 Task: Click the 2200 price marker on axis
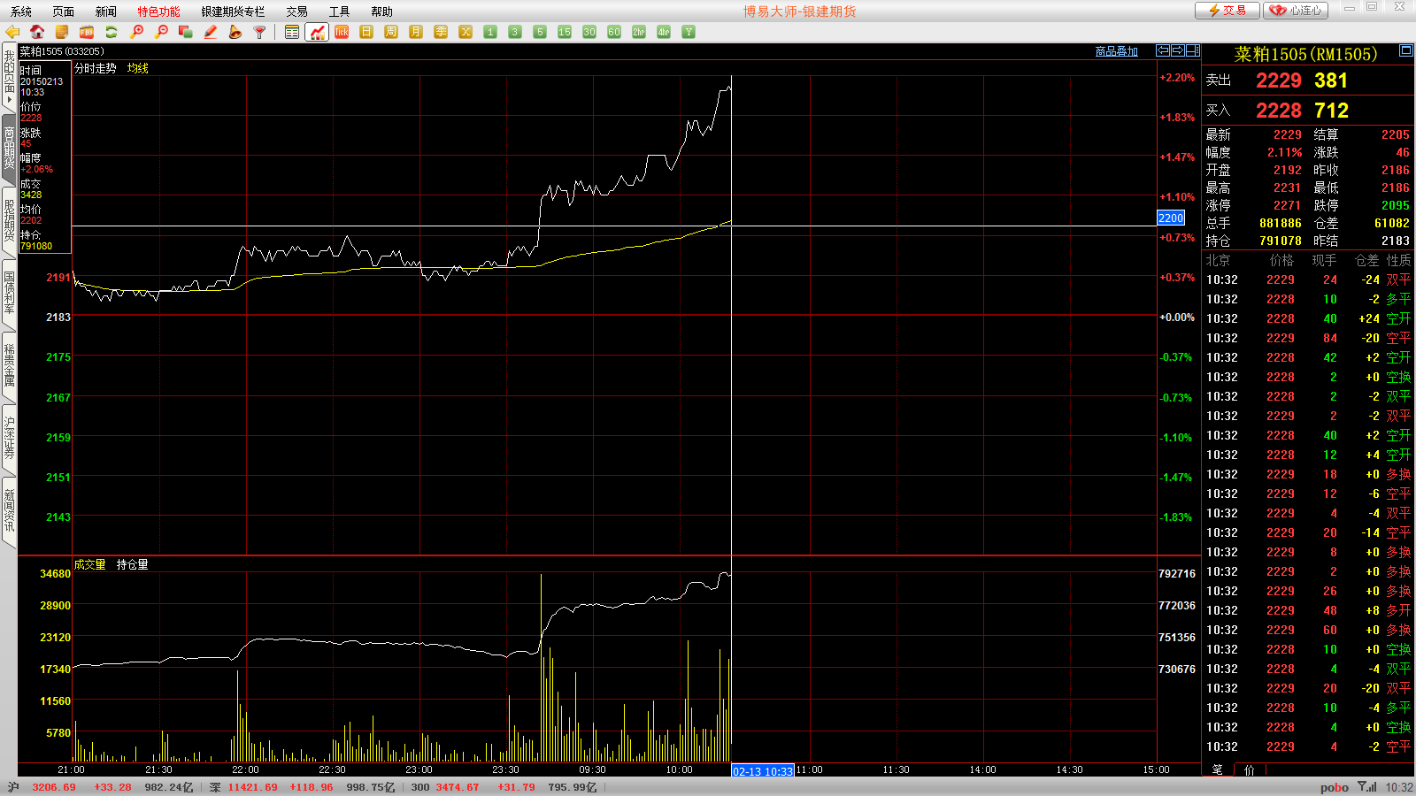(x=1170, y=218)
